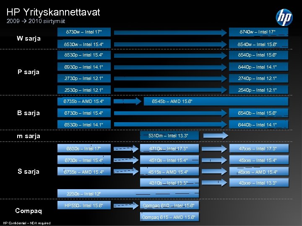
Task: Select the 43xxs – Intel 13.3" box
Action: [259, 182]
